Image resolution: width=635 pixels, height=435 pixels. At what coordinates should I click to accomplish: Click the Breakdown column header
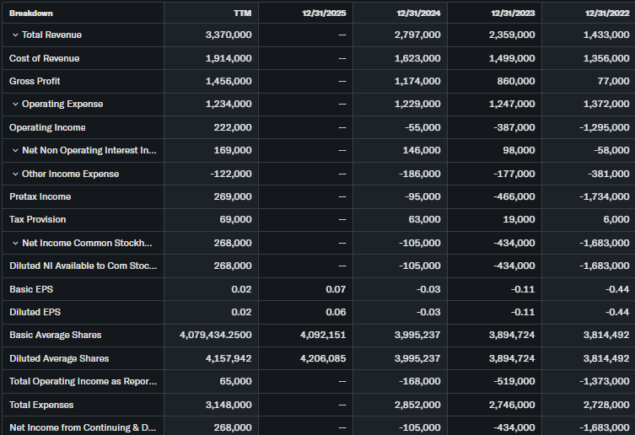click(x=31, y=13)
